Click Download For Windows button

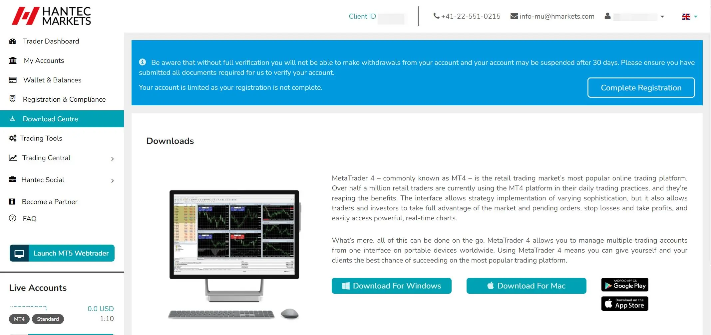pos(392,286)
